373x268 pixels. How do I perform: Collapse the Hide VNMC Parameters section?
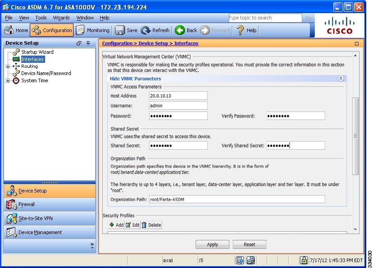point(341,79)
